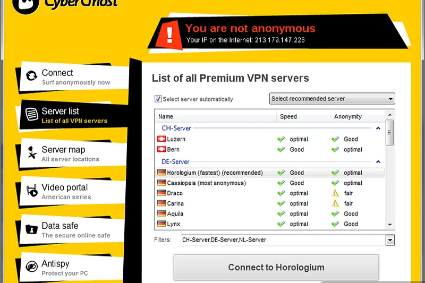Image resolution: width=425 pixels, height=283 pixels.
Task: Click Bern's anonymity green checkmark
Action: tap(335, 150)
